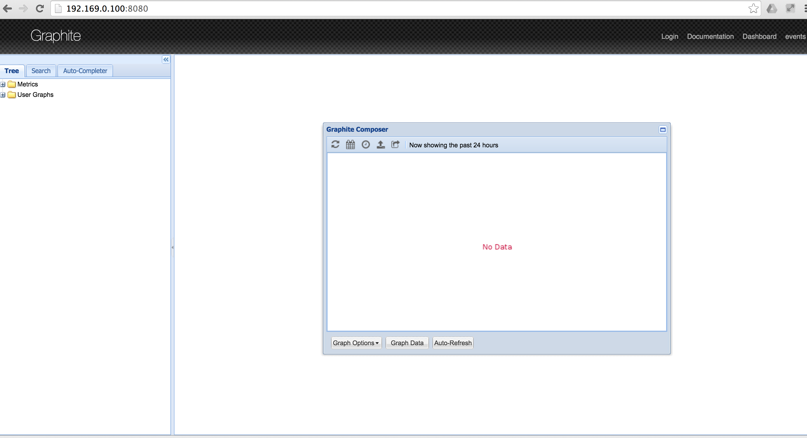Click the Graph Data button

(x=407, y=343)
